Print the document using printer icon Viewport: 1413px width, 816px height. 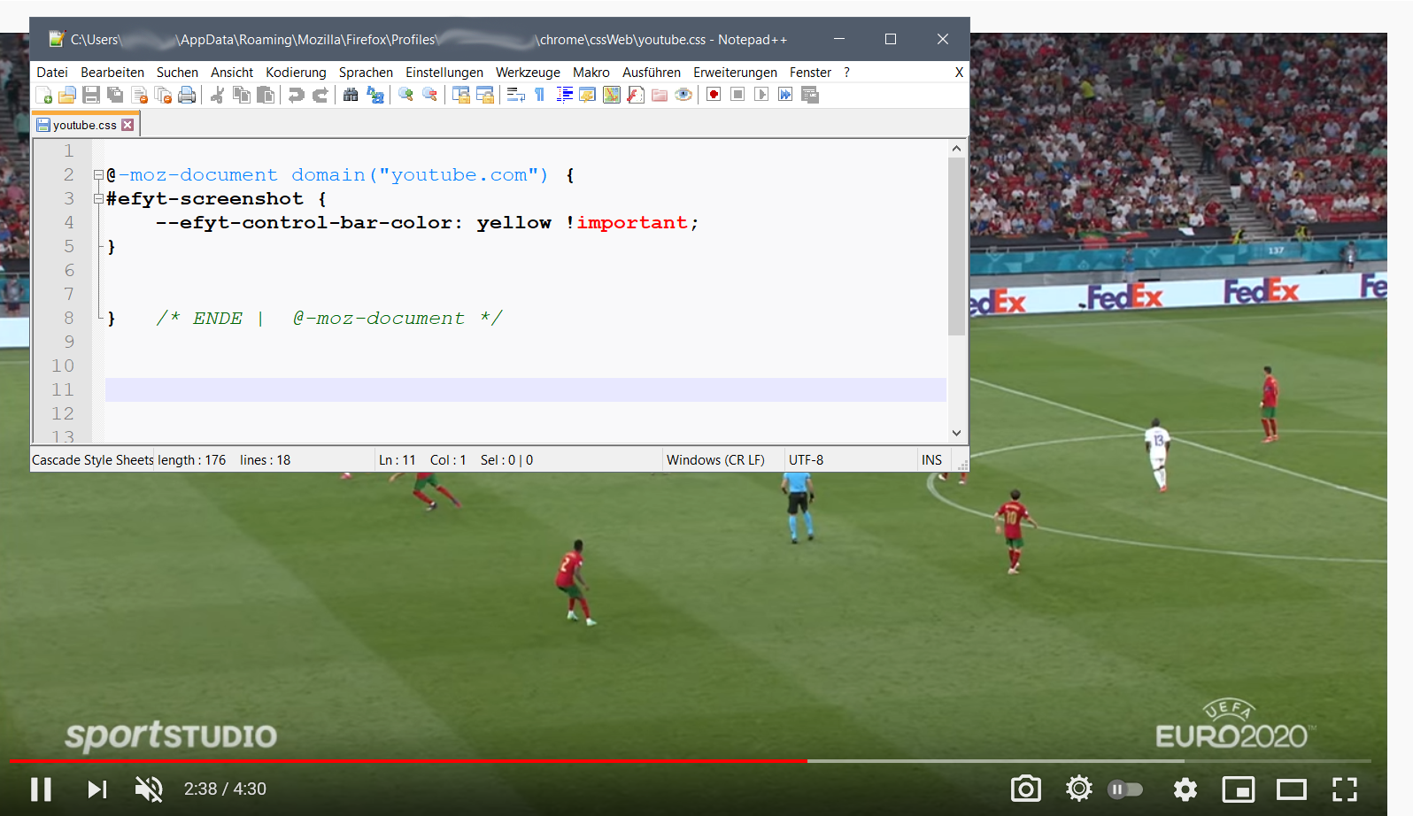(187, 95)
